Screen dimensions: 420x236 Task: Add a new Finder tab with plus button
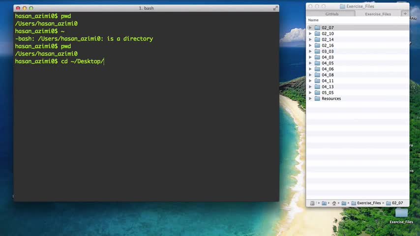coord(405,14)
